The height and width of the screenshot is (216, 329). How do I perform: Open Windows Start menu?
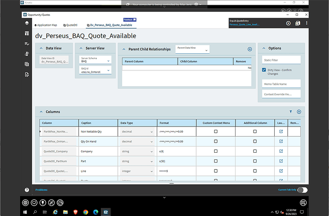[x=25, y=212]
